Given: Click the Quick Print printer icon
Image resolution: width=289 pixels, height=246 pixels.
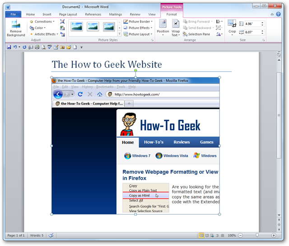Looking at the screenshot, I should 37,47.
